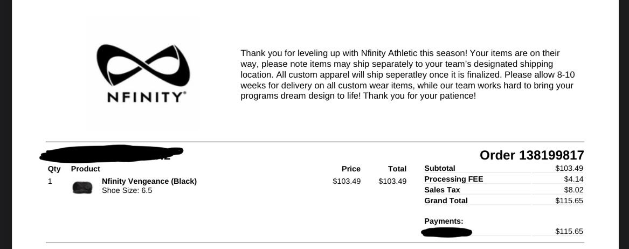Select the Product column header
629x249 pixels.
coord(86,169)
